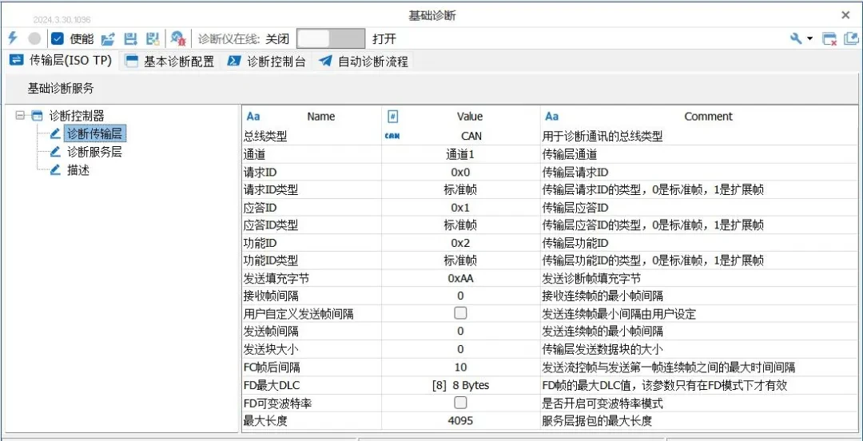Viewport: 863px width, 441px height.
Task: Click the gray round stop icon
Action: pyautogui.click(x=34, y=38)
